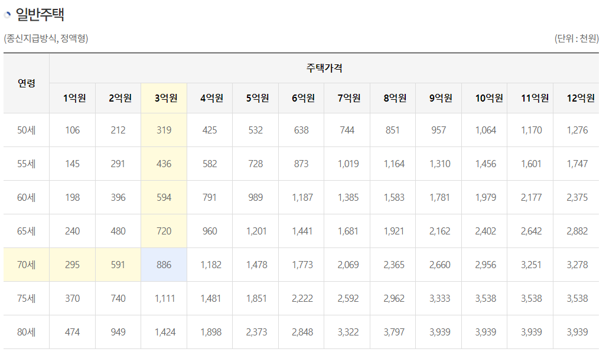Select the 6억원 column header
Image resolution: width=606 pixels, height=352 pixels.
pyautogui.click(x=301, y=97)
